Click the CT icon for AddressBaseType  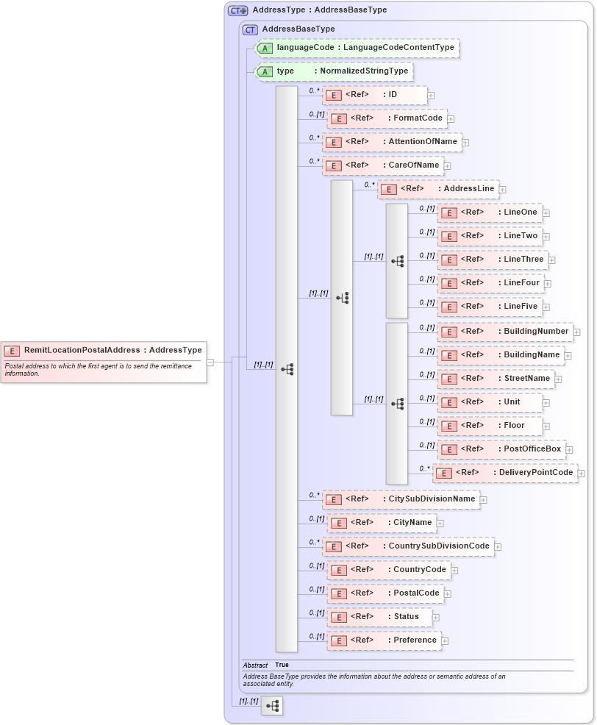250,30
